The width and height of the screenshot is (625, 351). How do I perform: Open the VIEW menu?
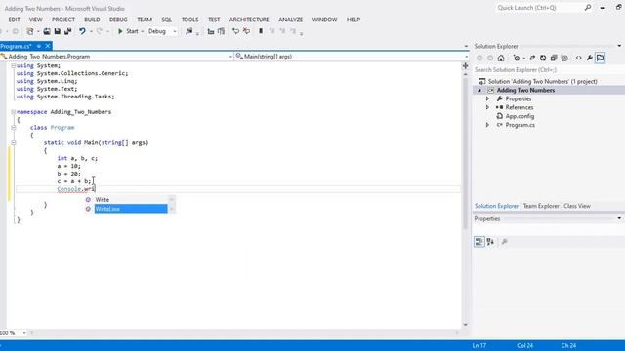coord(35,19)
